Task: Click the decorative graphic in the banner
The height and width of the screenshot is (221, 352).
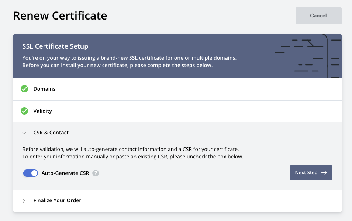Action: point(308,56)
